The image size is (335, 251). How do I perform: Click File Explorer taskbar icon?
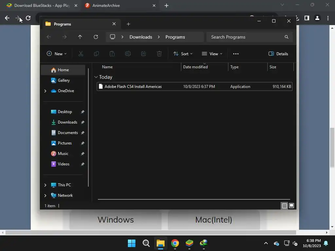[160, 243]
